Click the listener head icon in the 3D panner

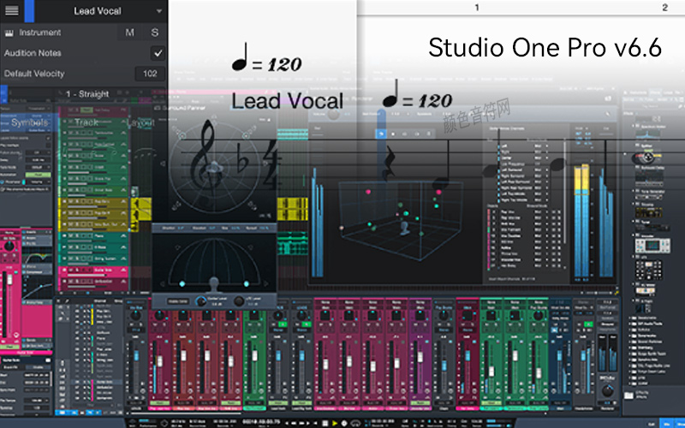[x=405, y=228]
